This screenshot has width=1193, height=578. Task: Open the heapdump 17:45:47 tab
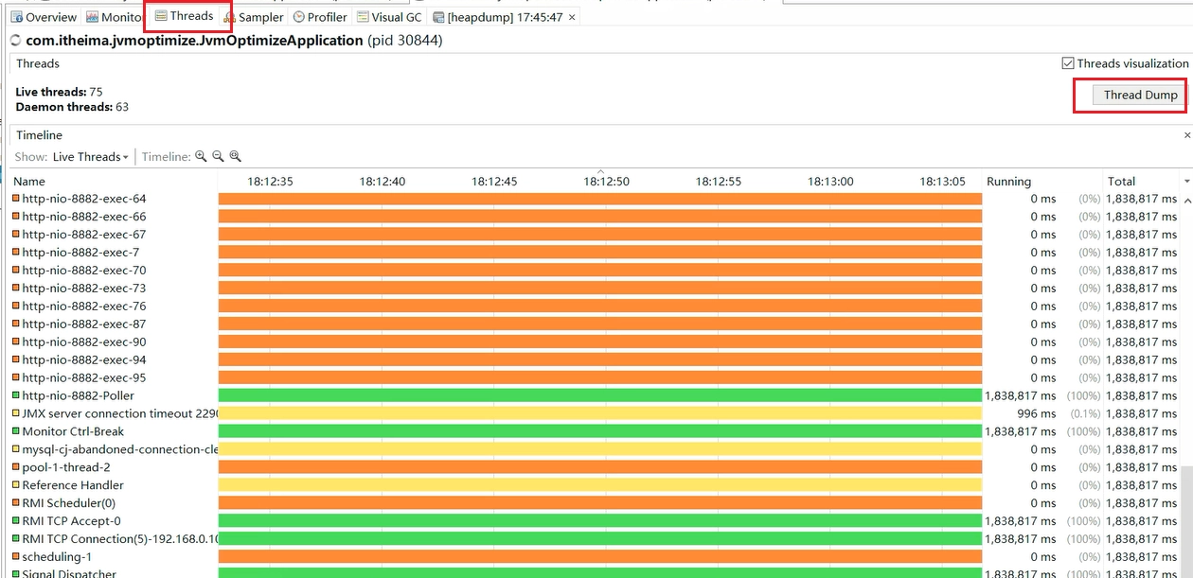[504, 17]
